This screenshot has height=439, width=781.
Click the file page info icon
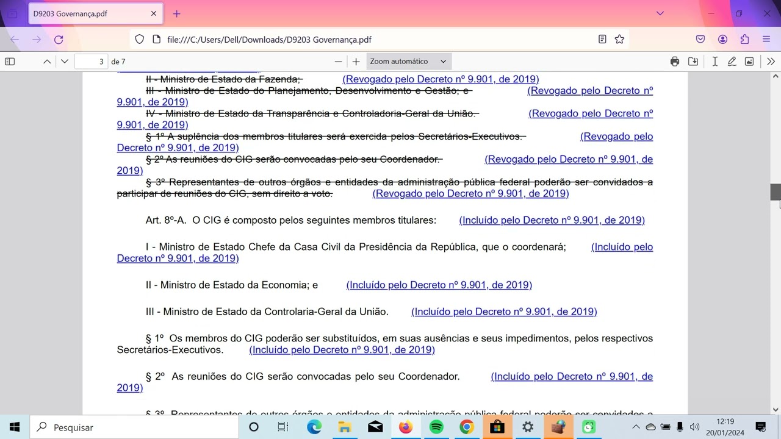[156, 40]
